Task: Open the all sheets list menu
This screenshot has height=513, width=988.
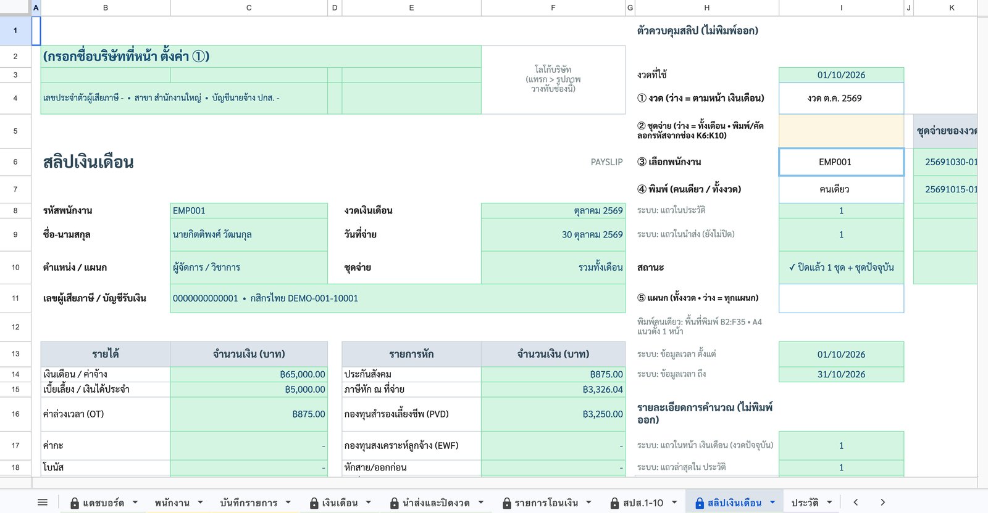Action: click(x=43, y=503)
